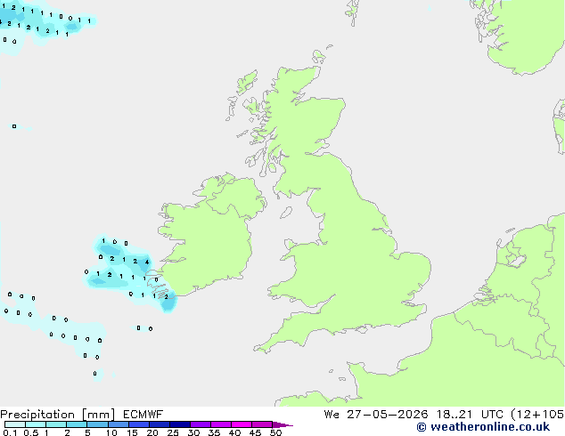The image size is (565, 436).
Task: Click the '35' legend scale label
Action: 214,432
